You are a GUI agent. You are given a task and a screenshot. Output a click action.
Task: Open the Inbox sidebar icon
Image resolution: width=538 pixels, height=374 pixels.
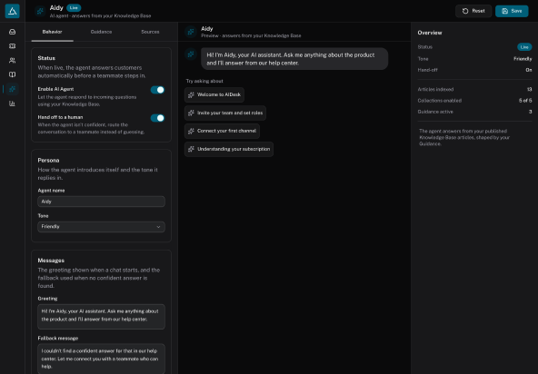13,32
